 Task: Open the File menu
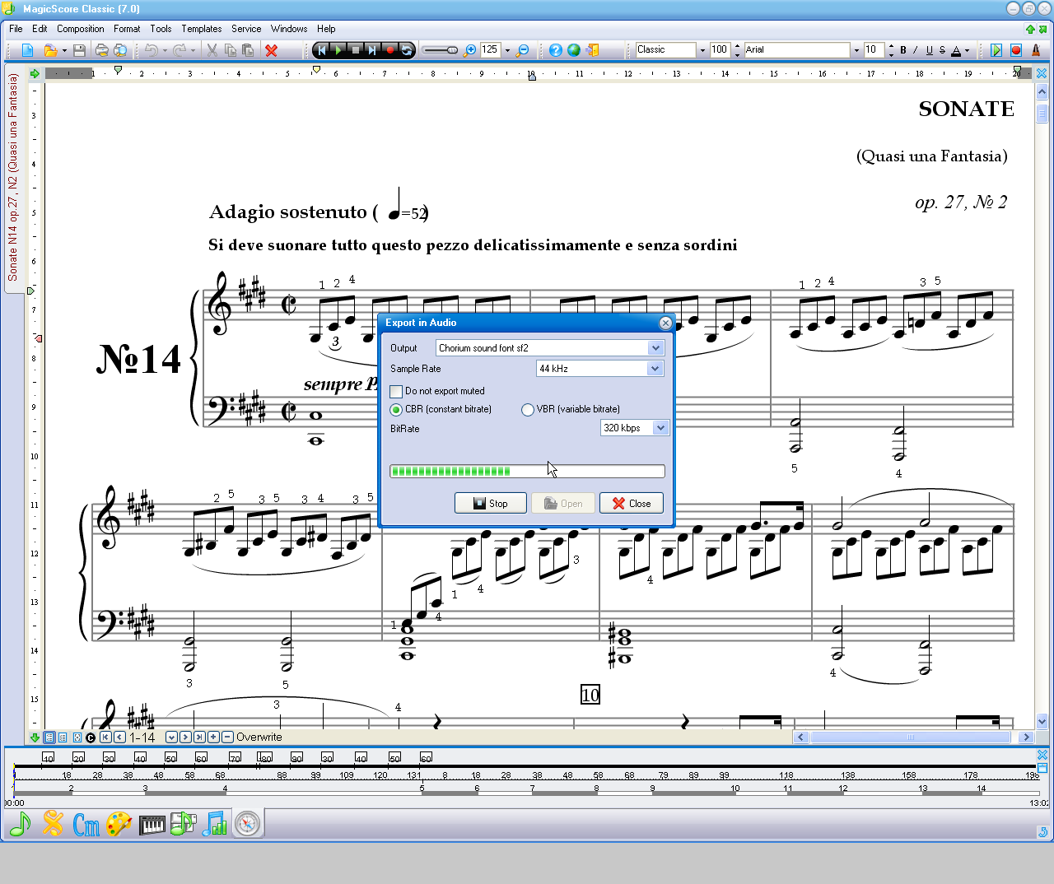click(16, 29)
